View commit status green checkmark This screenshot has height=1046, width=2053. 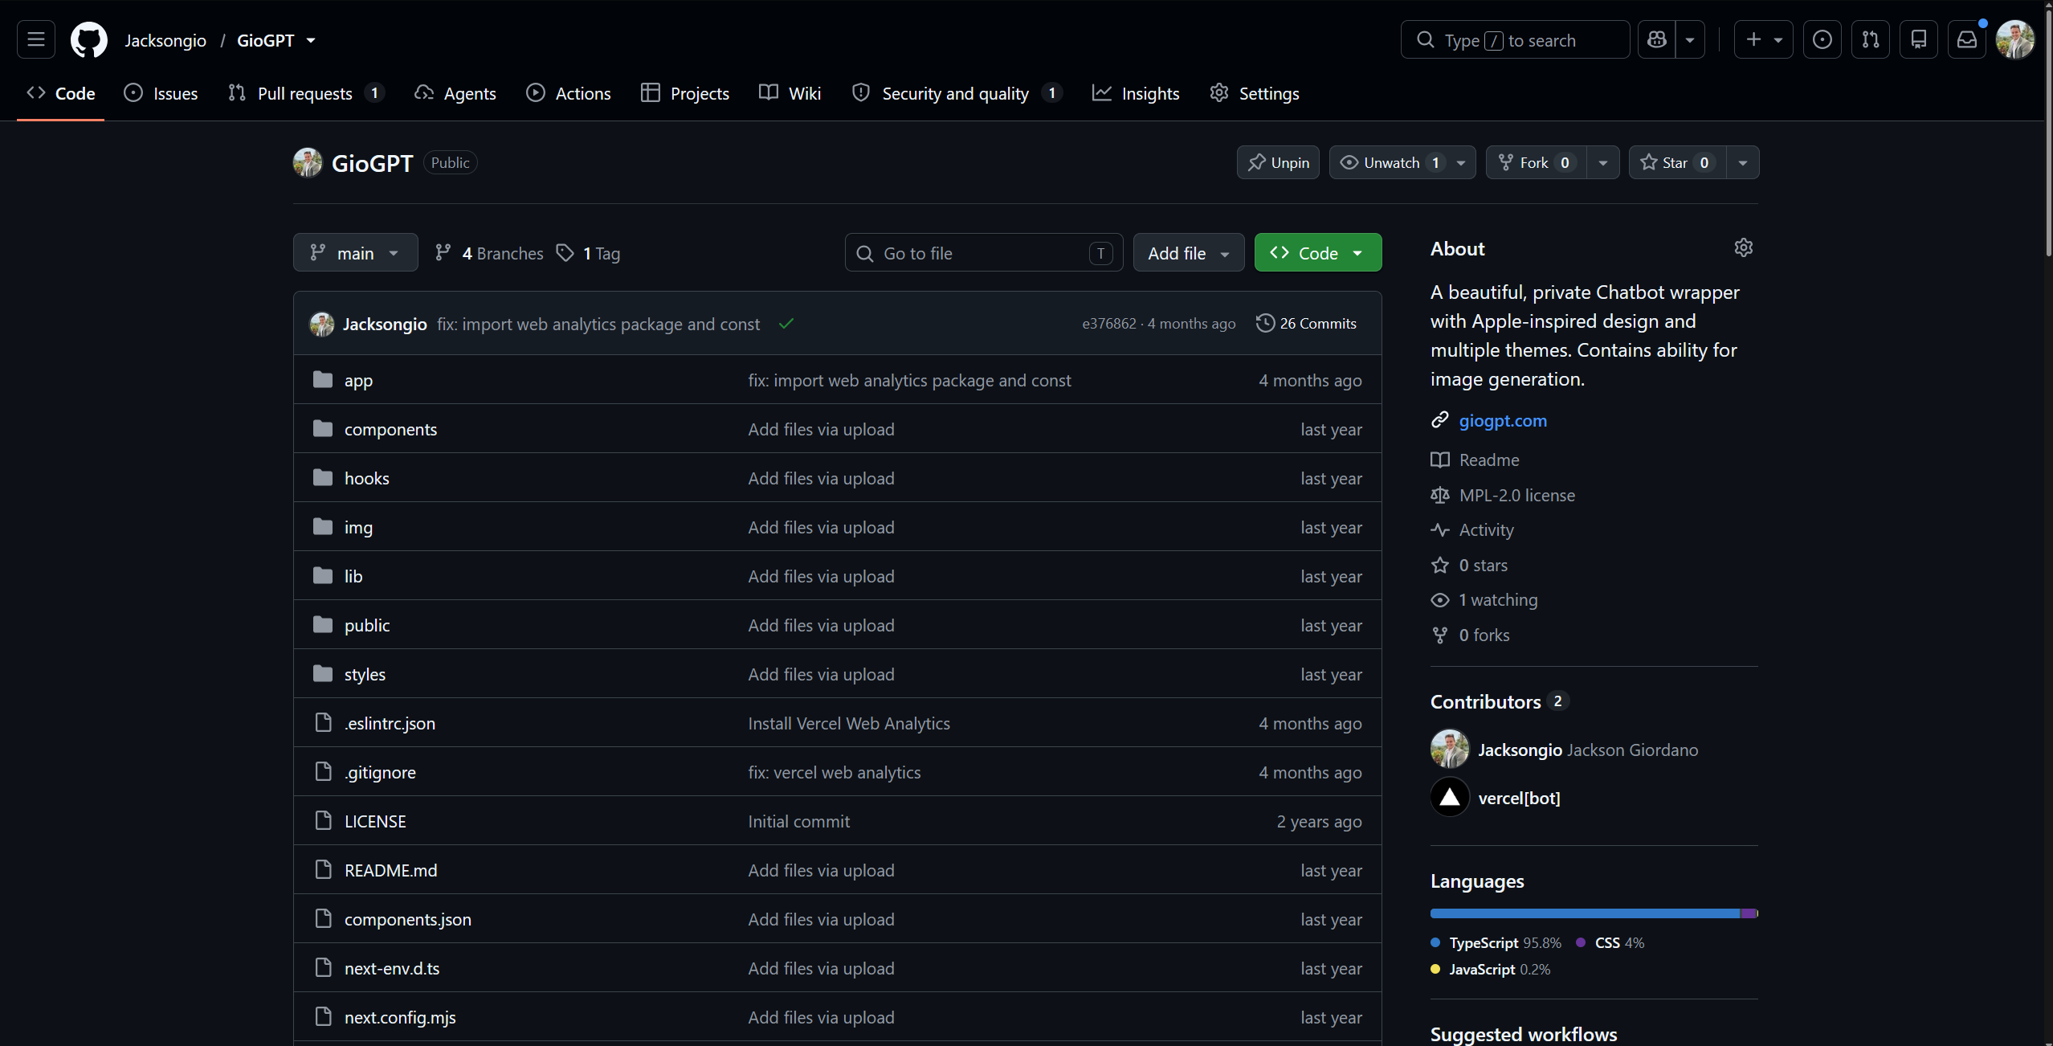(x=786, y=323)
